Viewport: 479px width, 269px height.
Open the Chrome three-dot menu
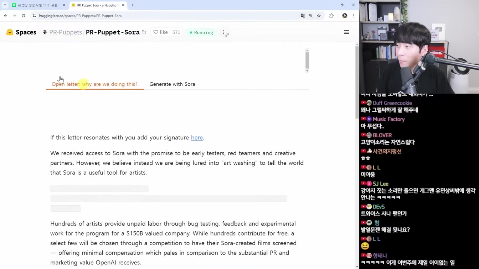click(x=354, y=16)
